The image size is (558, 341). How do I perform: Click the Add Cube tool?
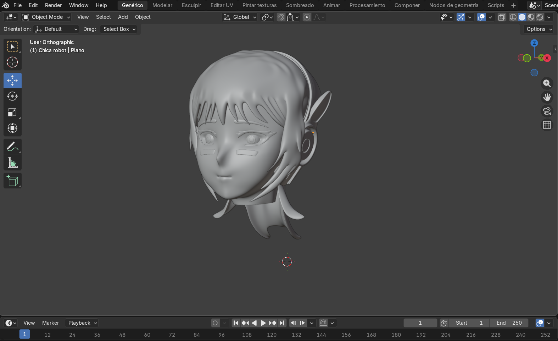tap(12, 181)
